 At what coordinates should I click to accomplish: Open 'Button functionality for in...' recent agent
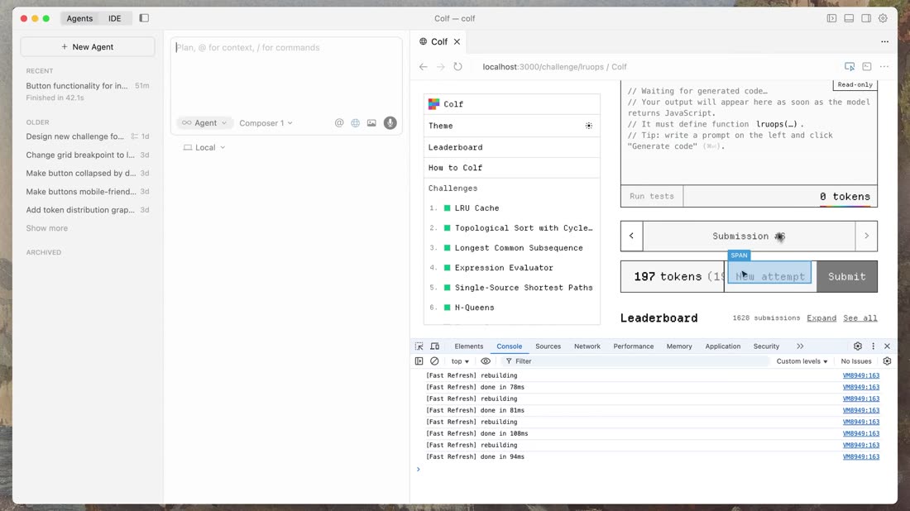[88, 91]
